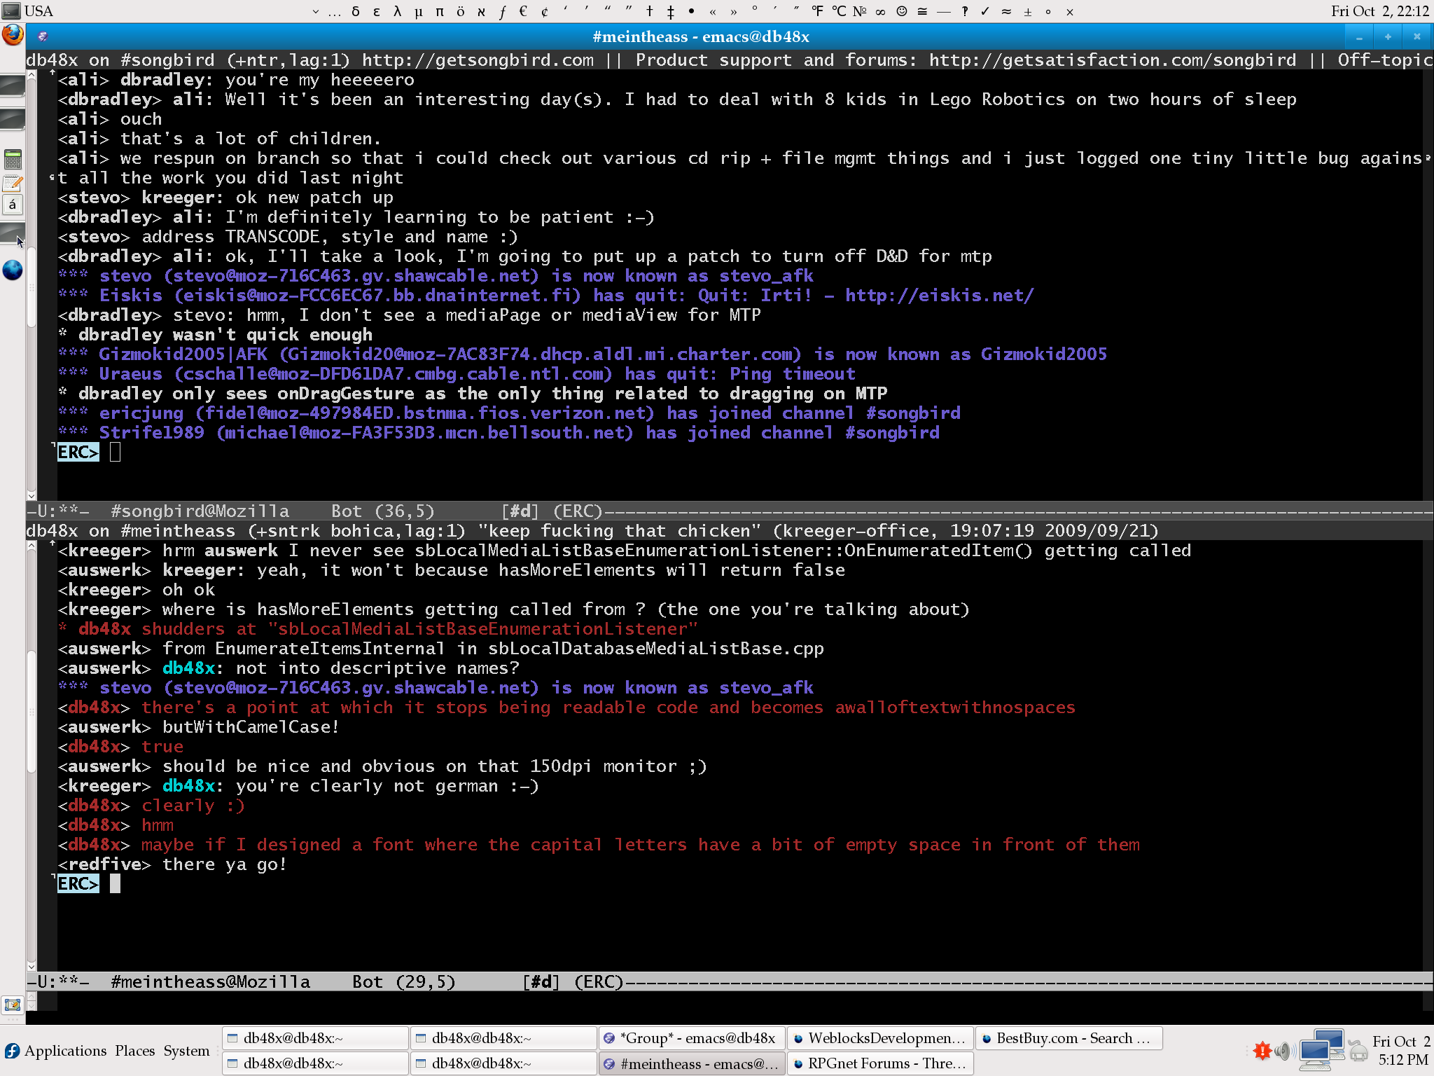Open the Places menu

click(135, 1051)
